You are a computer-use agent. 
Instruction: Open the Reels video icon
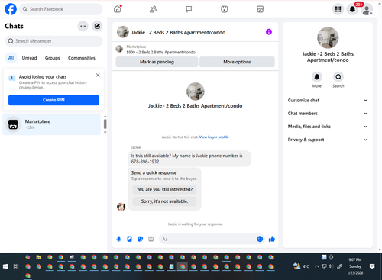pyautogui.click(x=225, y=9)
